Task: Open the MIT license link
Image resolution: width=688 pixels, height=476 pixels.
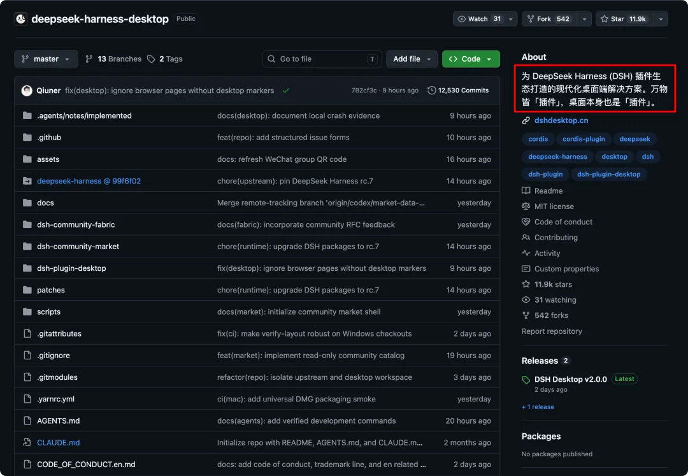Action: [x=548, y=206]
